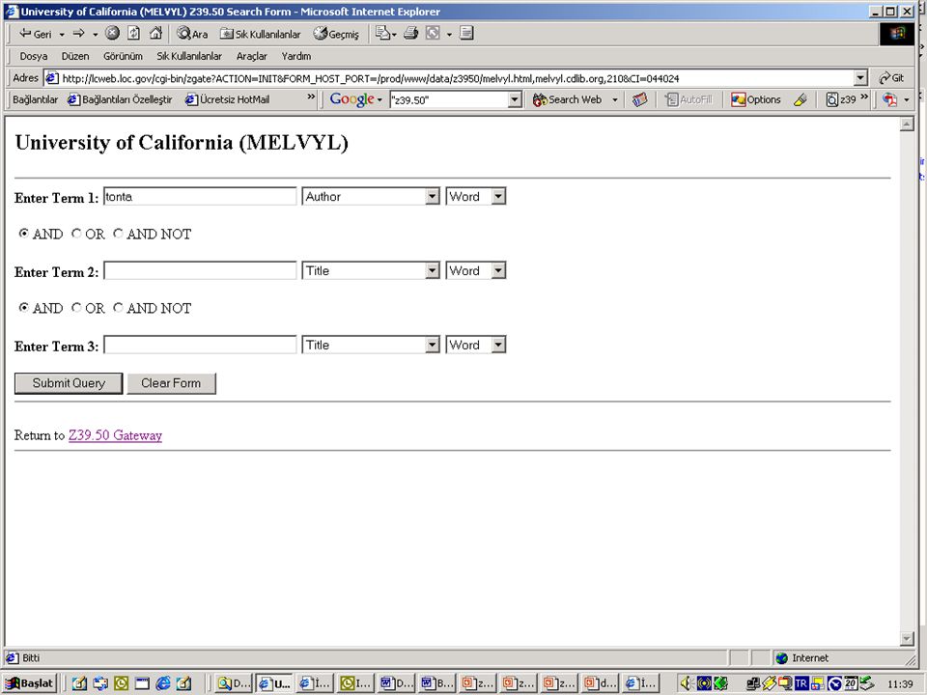Go to the Home page icon
The height and width of the screenshot is (695, 927).
tap(155, 34)
